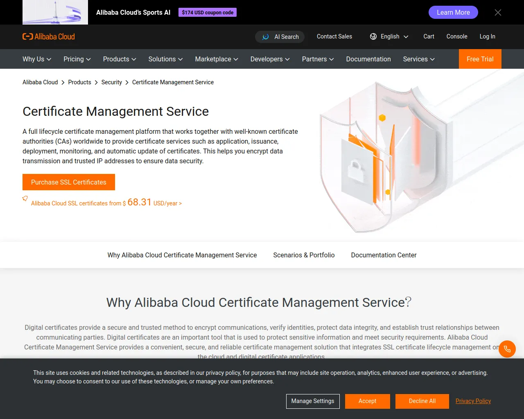Open AI Search from the header
The width and height of the screenshot is (524, 419).
point(280,37)
